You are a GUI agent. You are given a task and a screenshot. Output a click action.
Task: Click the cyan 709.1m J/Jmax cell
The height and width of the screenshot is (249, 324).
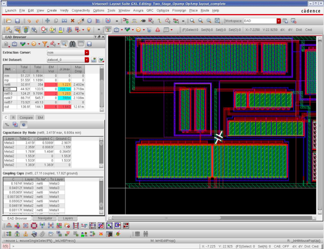pos(64,89)
